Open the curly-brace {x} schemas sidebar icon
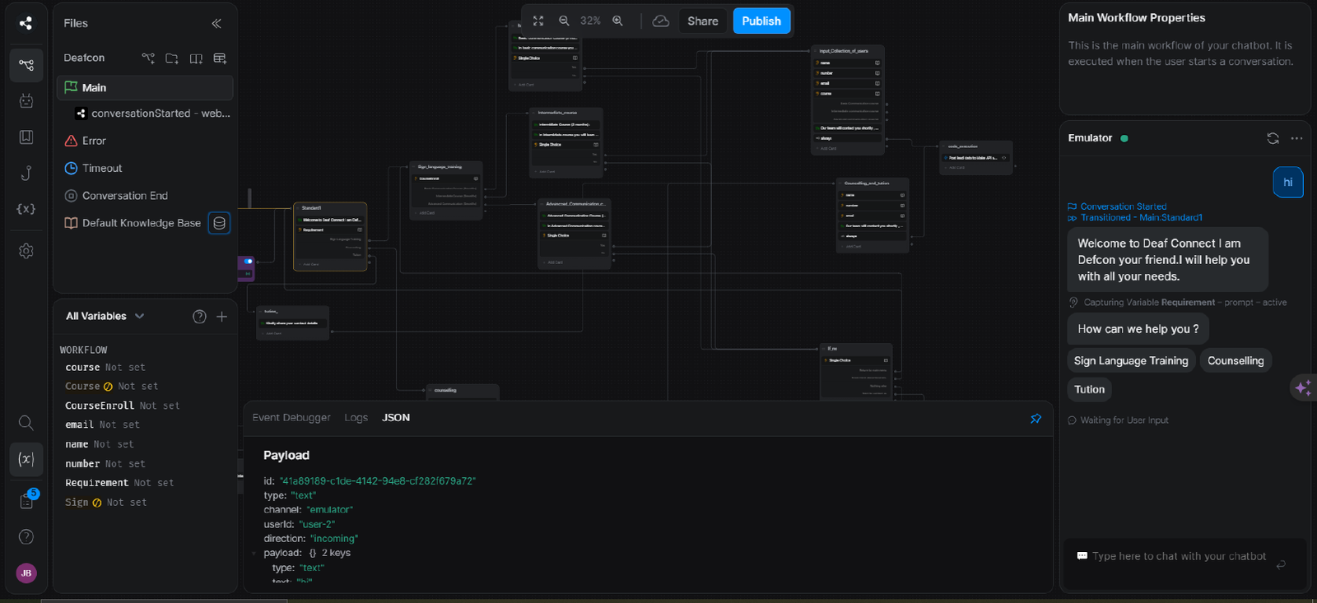Screen dimensions: 1317x603 [x=26, y=209]
